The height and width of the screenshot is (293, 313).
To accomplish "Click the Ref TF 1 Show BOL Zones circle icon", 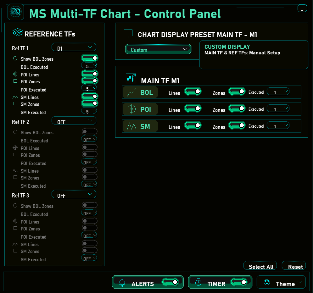I will (x=15, y=58).
